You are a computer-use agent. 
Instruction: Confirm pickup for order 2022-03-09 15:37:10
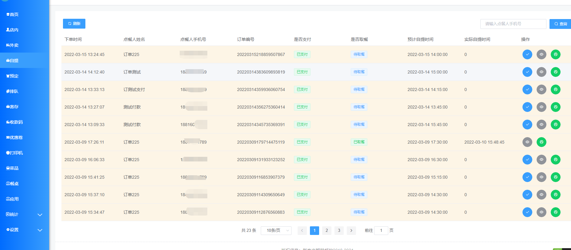tap(527, 195)
